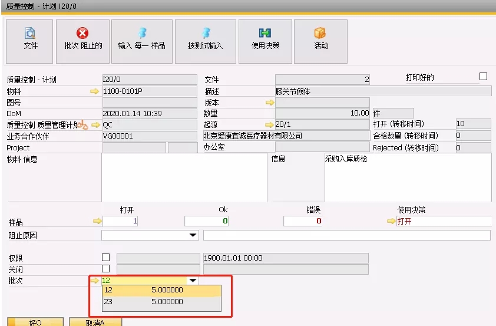Click the 描述 field 膝关节假体
This screenshot has height=326, width=496.
[383, 91]
